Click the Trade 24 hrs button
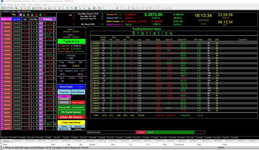 71,41
